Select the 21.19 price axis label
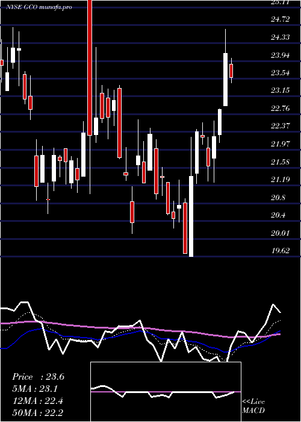301x422 pixels. click(x=281, y=180)
